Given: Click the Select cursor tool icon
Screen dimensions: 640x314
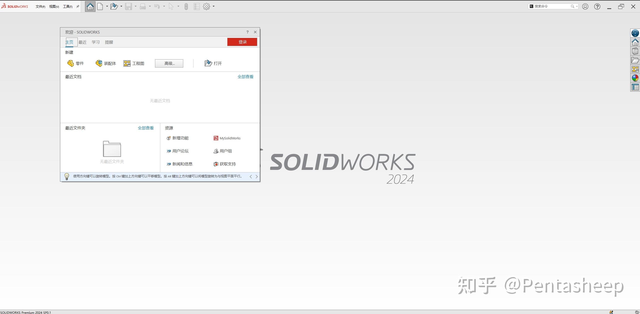Looking at the screenshot, I should (x=171, y=7).
